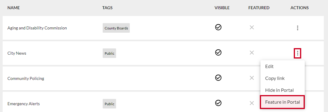This screenshot has height=112, width=328.
Task: Click the County Boards tag
Action: 116,28
